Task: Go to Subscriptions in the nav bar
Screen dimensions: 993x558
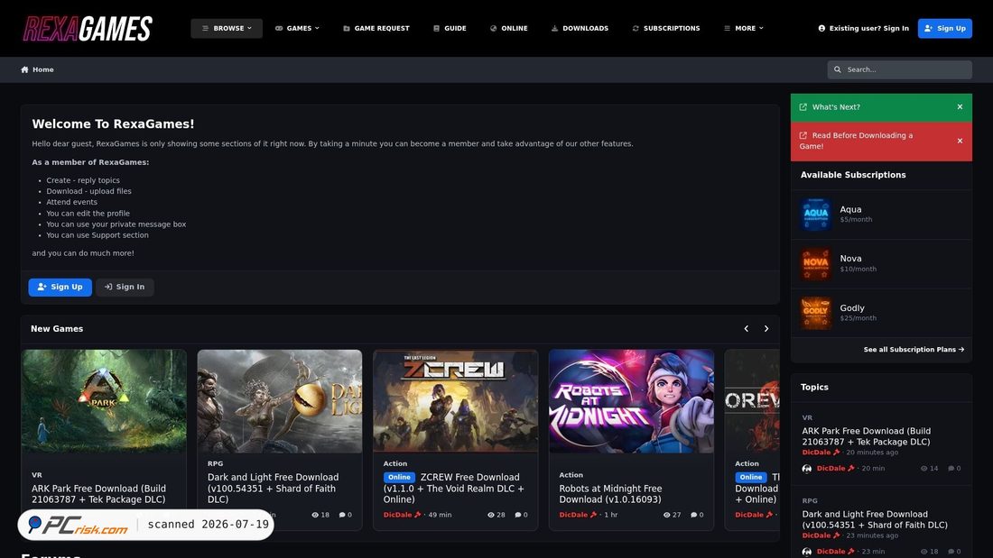Action: click(665, 29)
